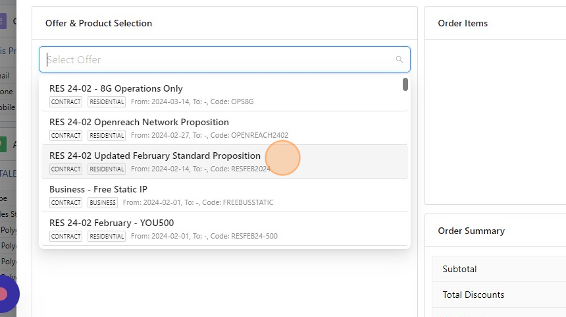The height and width of the screenshot is (317, 566).
Task: Click the Subtotal row in Order Summary
Action: [x=459, y=269]
